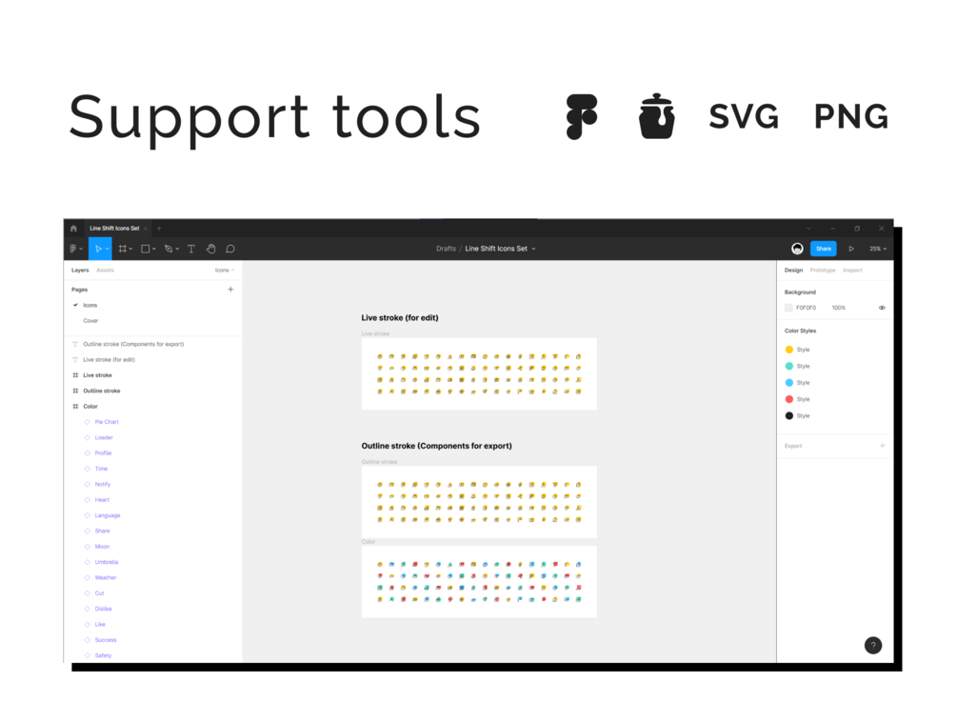Select the Cover page

[x=91, y=321]
